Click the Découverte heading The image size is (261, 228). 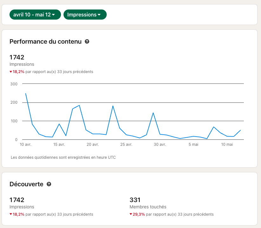[26, 184]
